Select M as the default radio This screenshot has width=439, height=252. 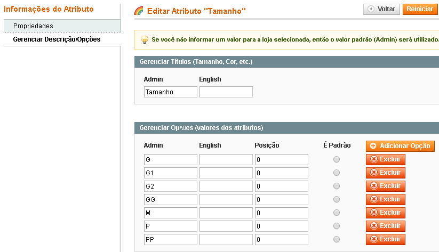point(337,213)
